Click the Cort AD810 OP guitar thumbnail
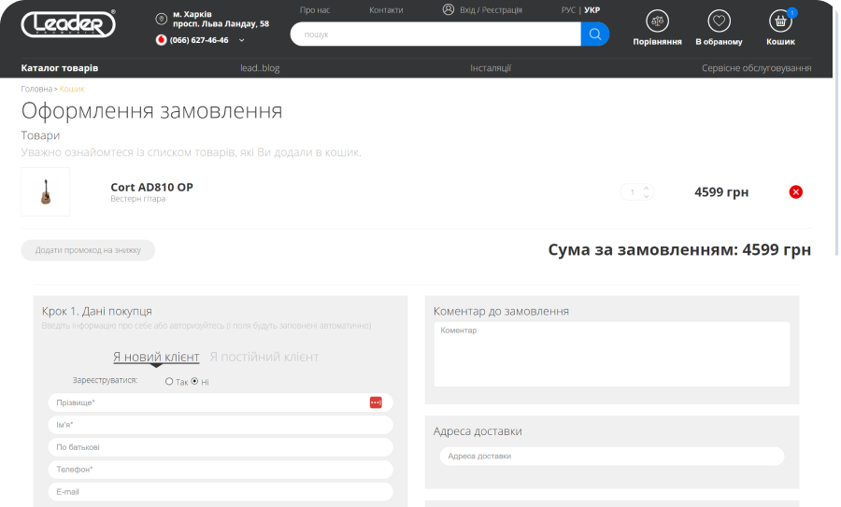 pos(46,191)
